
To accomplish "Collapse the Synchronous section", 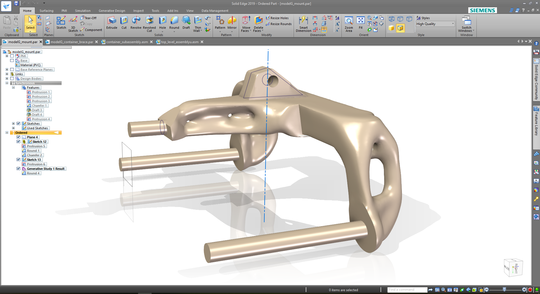I will 7,83.
